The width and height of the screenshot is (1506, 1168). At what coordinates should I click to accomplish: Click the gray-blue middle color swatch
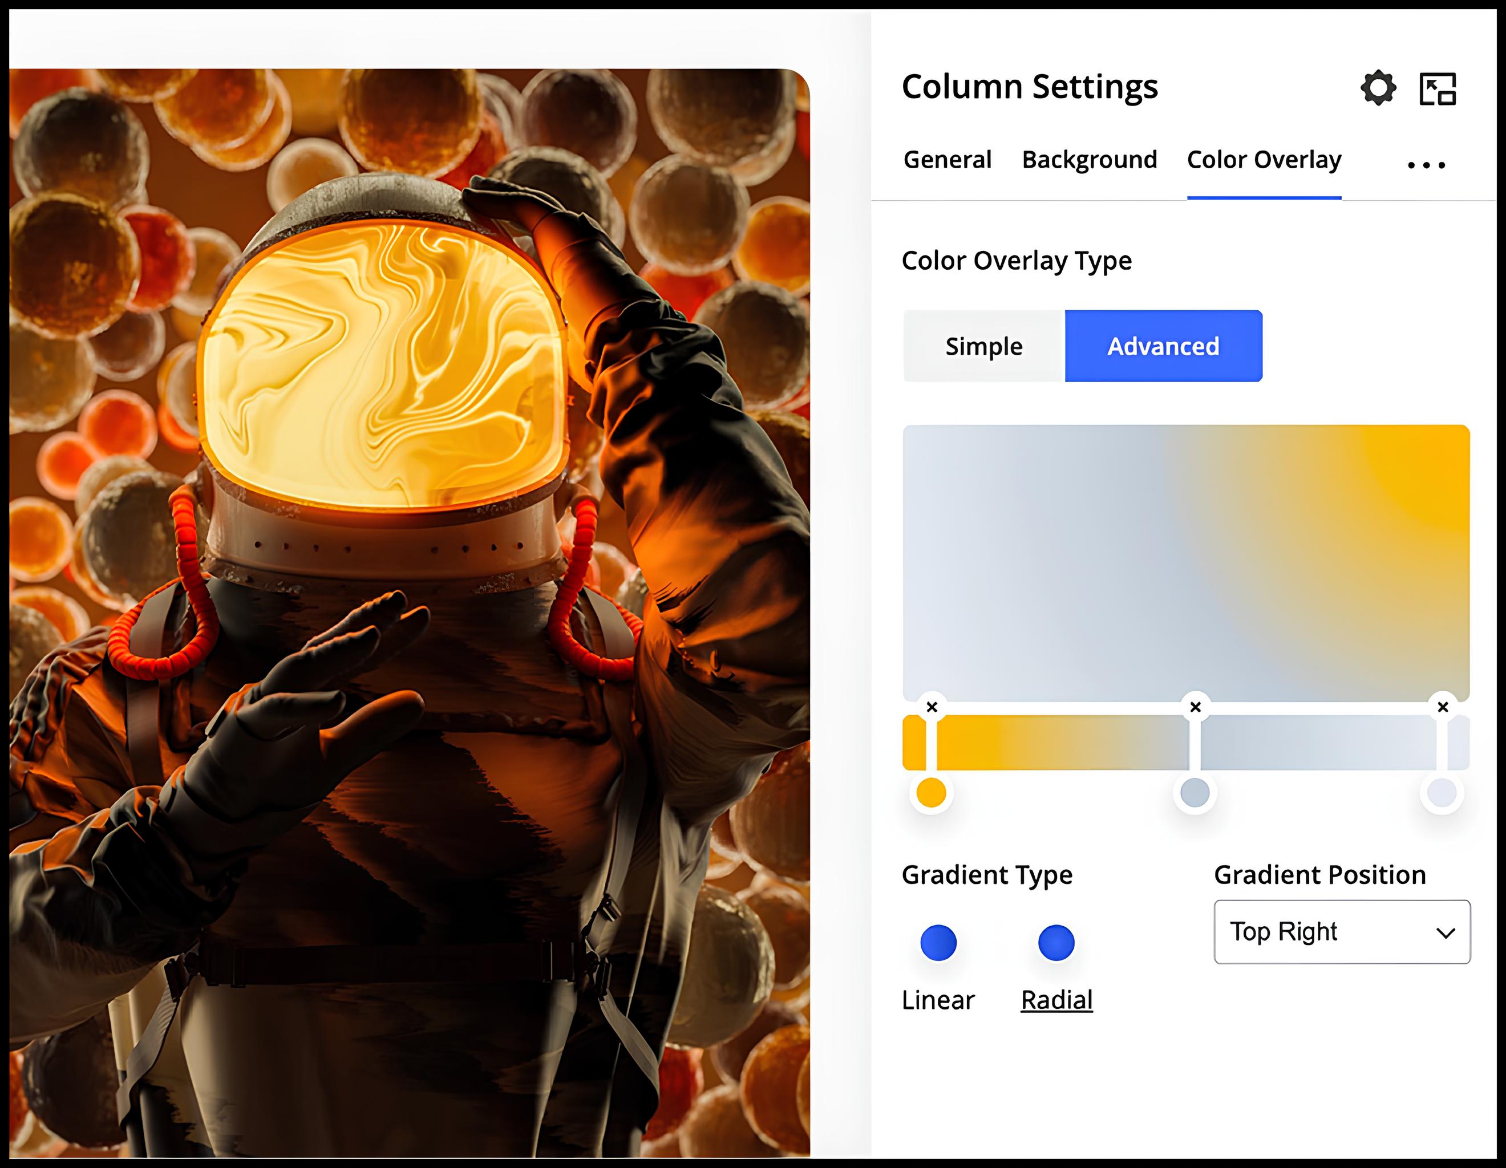1195,792
